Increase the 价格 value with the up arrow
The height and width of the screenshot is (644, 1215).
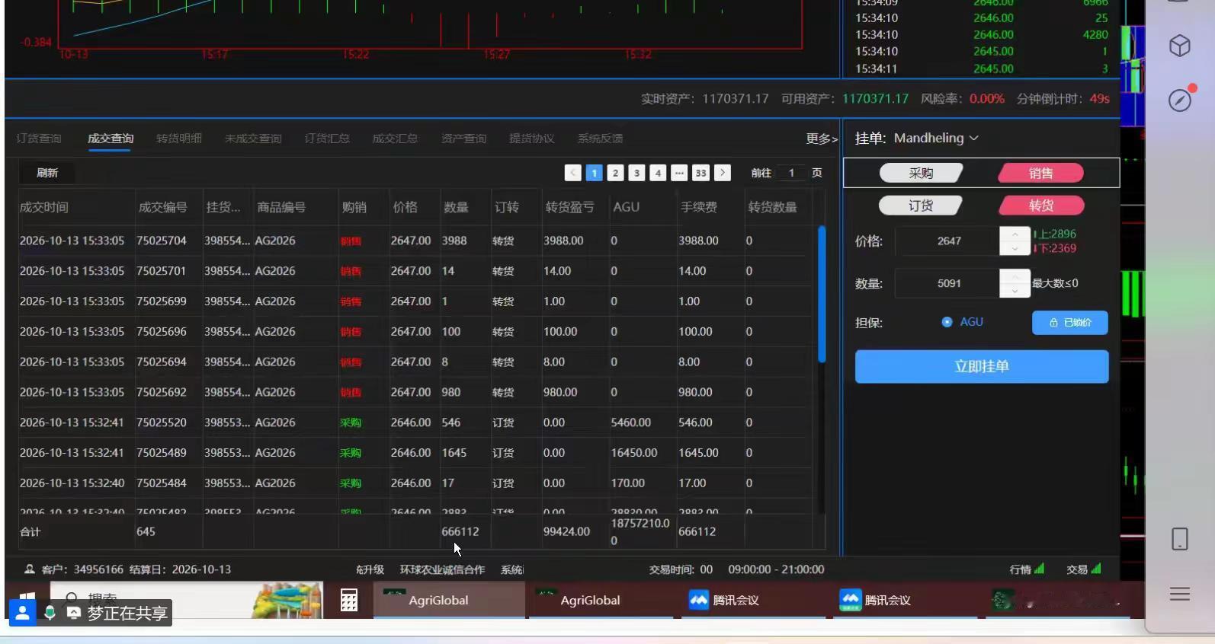coord(1015,234)
